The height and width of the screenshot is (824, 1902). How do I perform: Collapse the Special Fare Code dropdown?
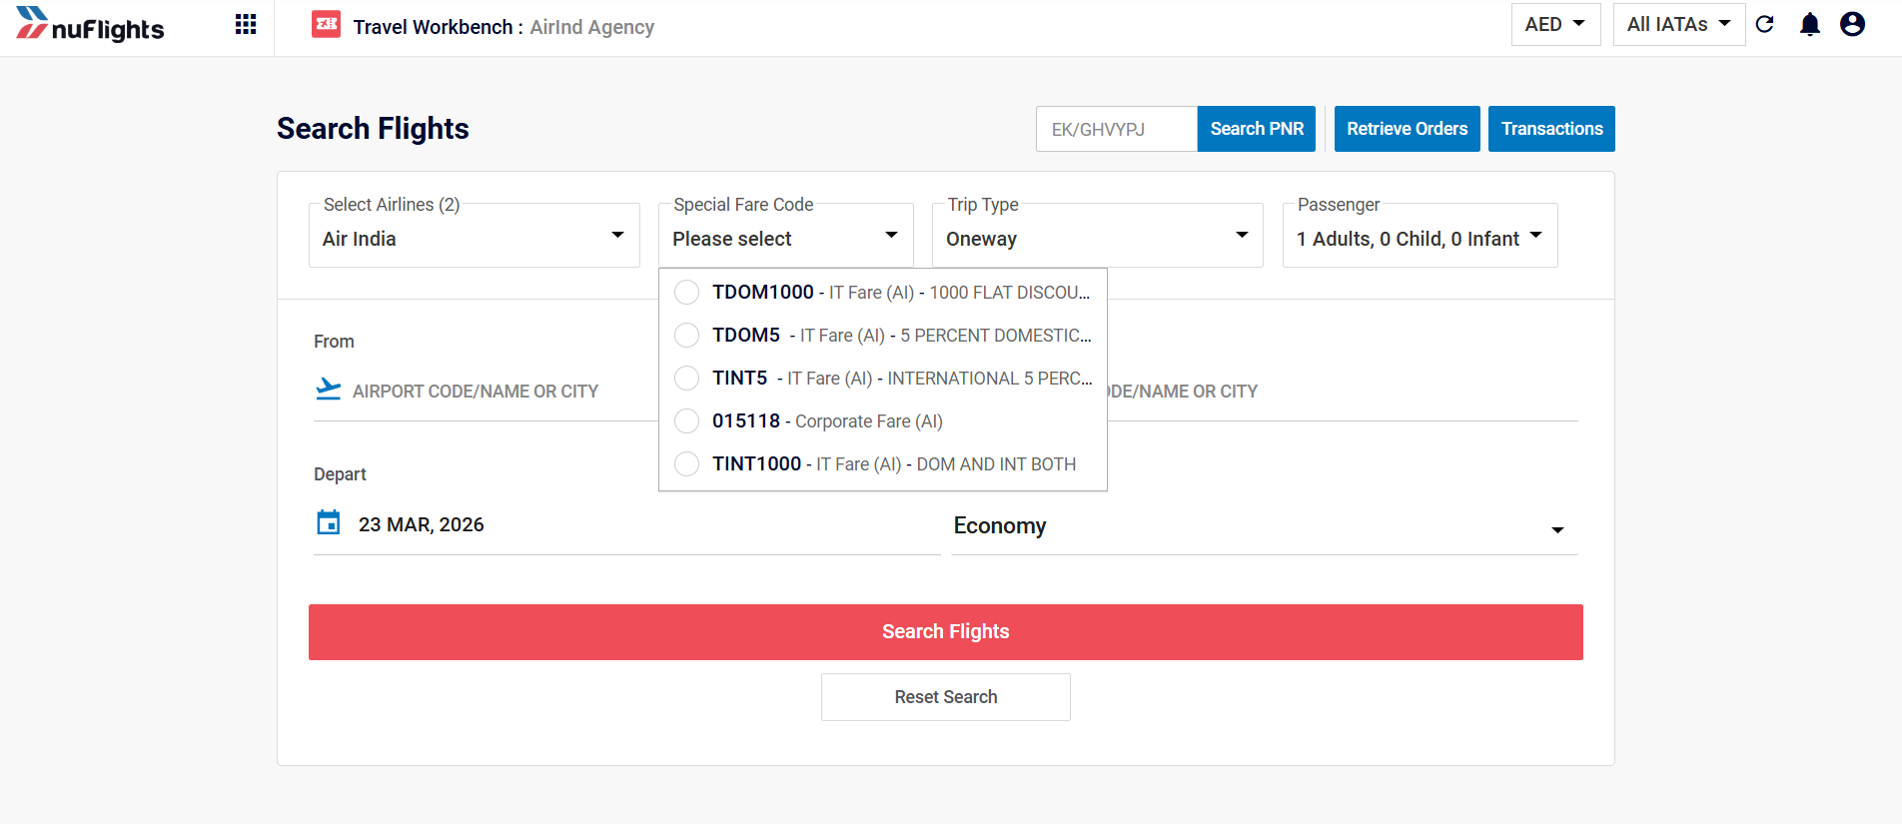click(785, 237)
